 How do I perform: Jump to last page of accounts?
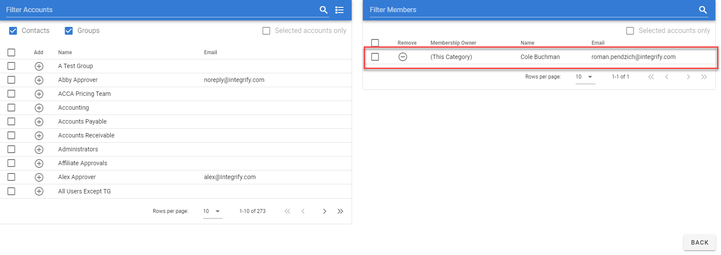tap(340, 211)
